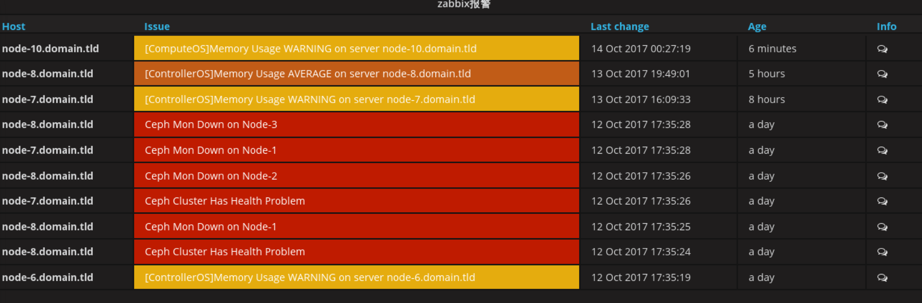Click the Issue column header
Screen dimensions: 922x303
[x=157, y=27]
